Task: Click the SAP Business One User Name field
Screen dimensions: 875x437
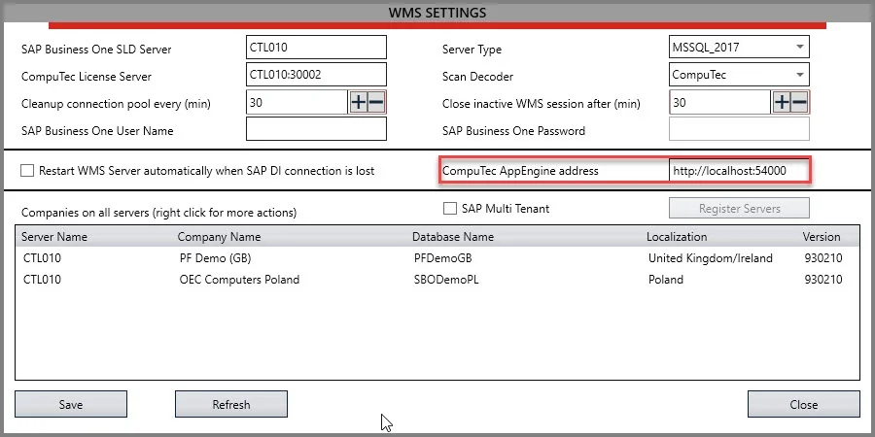Action: pos(316,129)
